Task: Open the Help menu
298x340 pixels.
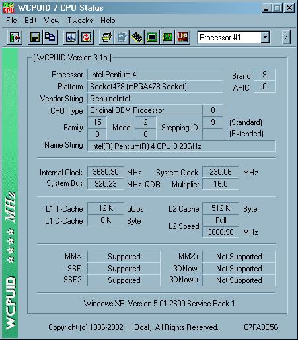Action: tap(108, 21)
